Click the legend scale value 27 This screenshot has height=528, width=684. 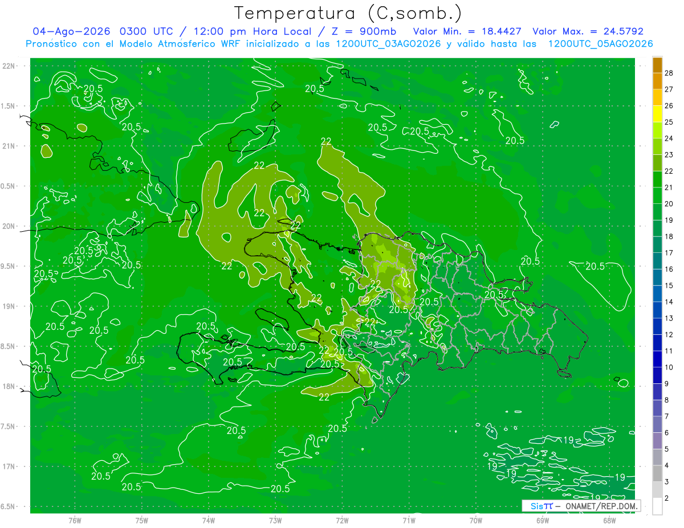pos(669,89)
